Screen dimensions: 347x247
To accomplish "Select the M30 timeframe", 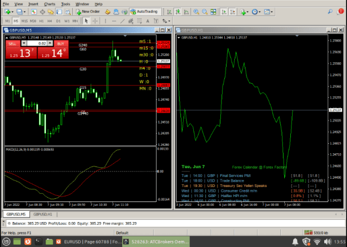I will click(33, 21).
